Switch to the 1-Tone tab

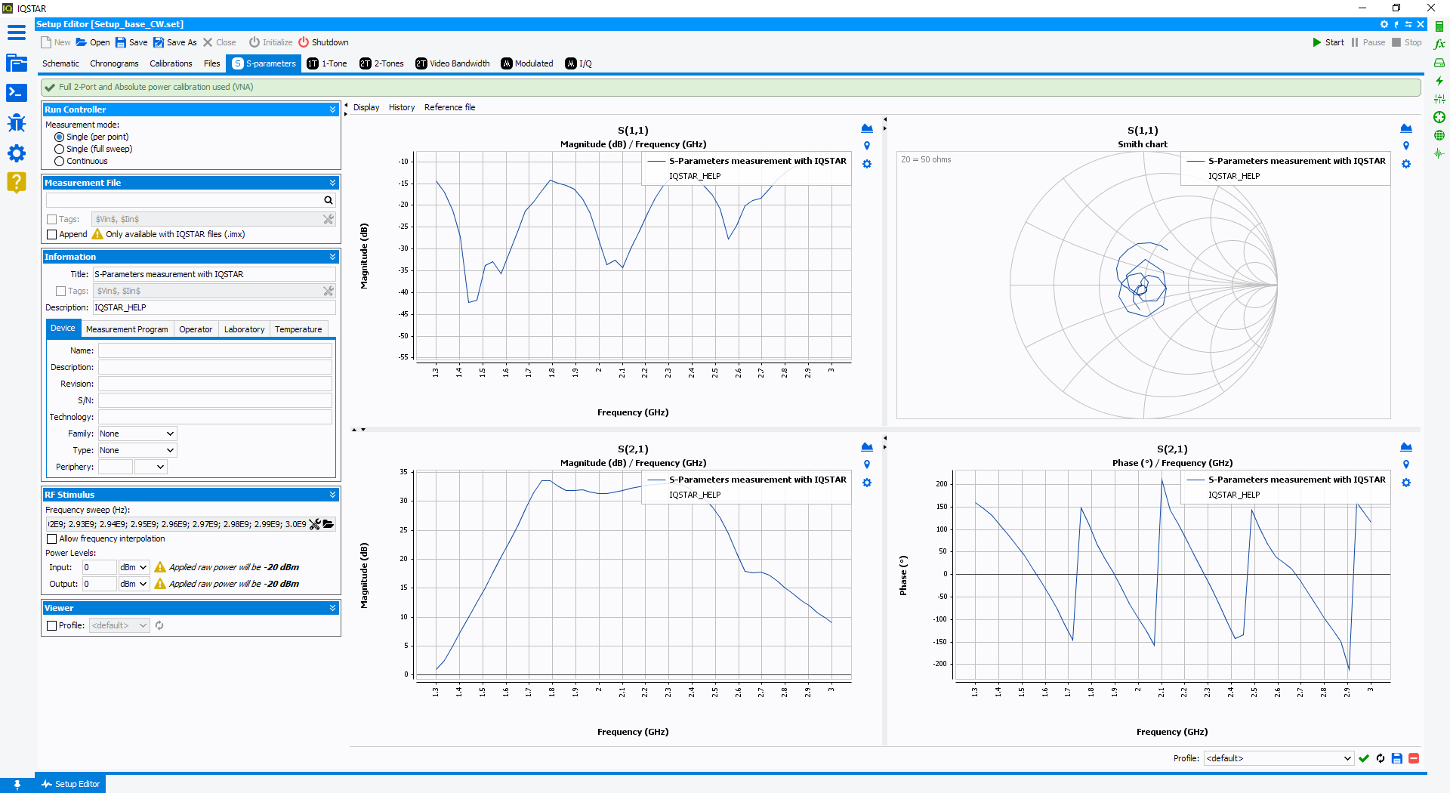click(x=327, y=64)
